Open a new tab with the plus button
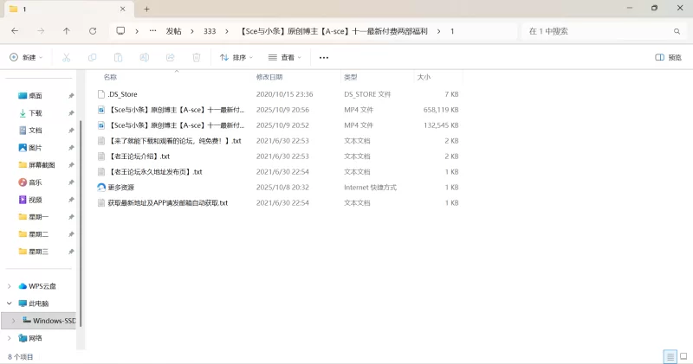 [x=146, y=9]
